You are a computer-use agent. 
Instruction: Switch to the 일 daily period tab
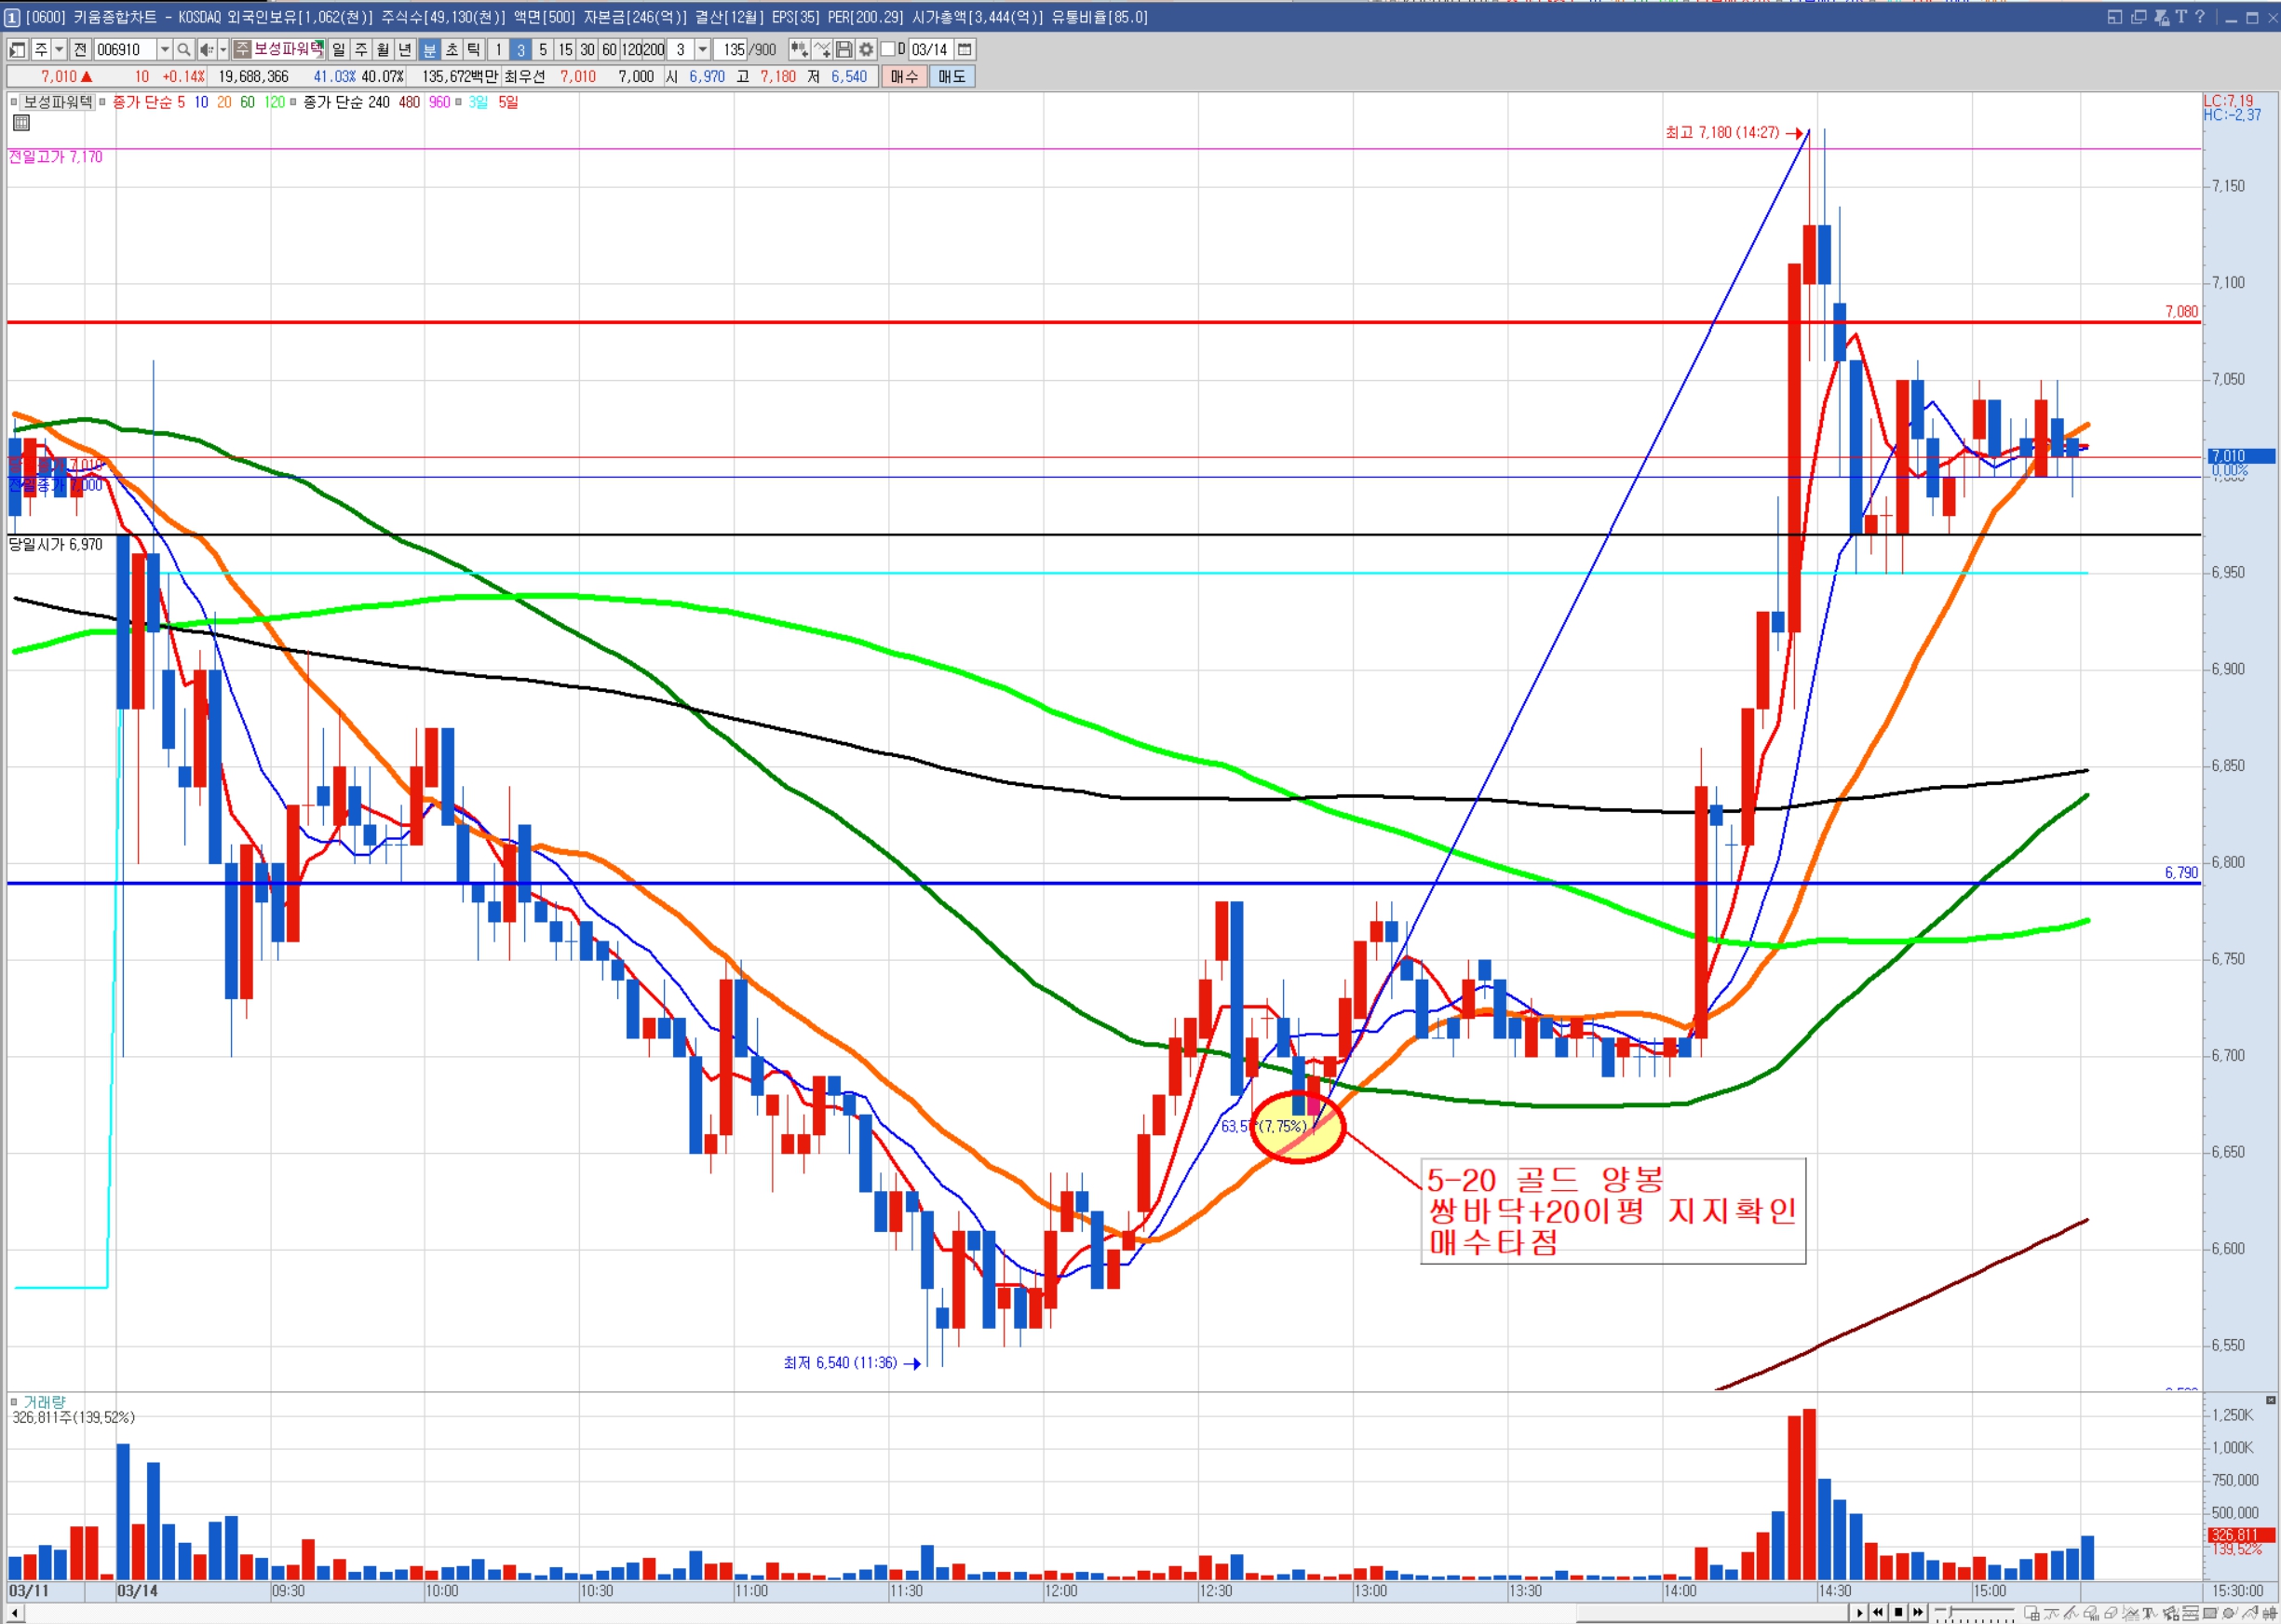point(339,49)
